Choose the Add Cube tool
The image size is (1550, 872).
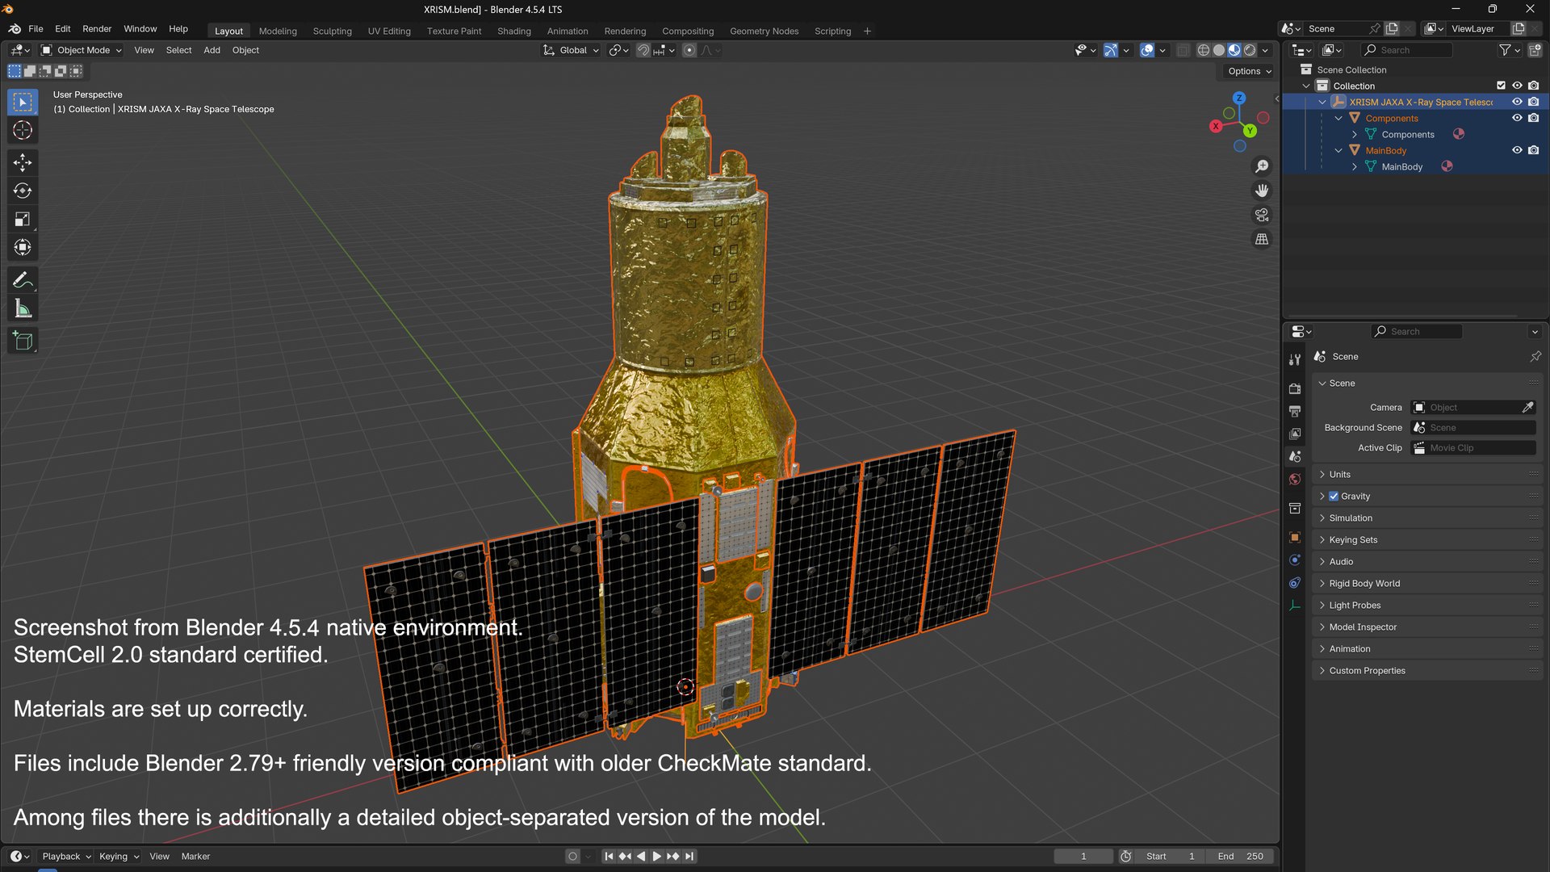(23, 341)
